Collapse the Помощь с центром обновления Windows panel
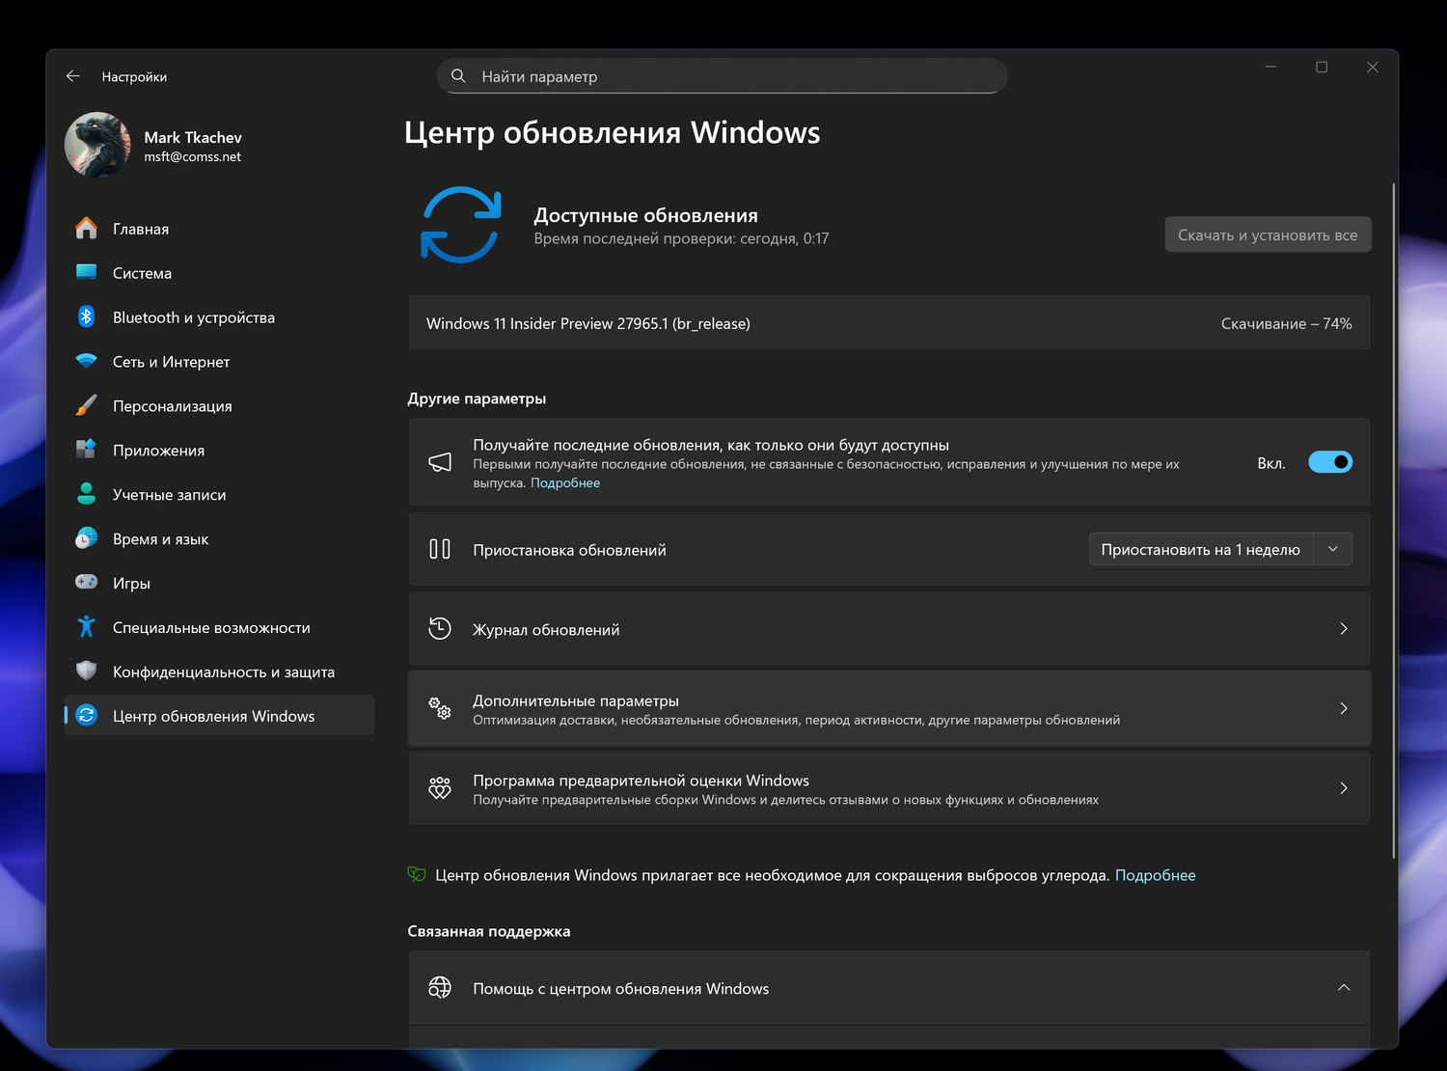 (x=1344, y=988)
